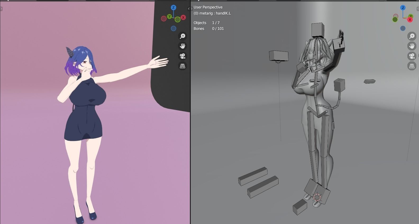The image size is (419, 224).
Task: Click the red X axis gizmo in right viewport
Action: (x=410, y=20)
